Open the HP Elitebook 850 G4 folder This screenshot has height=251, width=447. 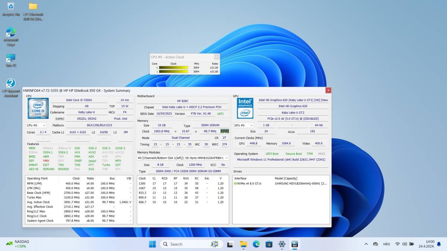coord(33,11)
